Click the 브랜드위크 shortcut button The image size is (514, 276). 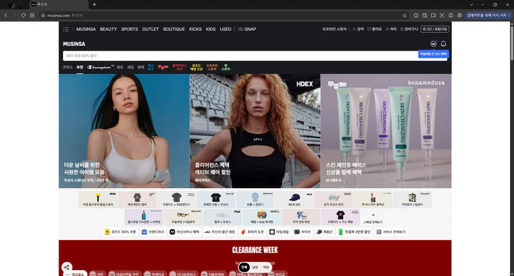[152, 232]
